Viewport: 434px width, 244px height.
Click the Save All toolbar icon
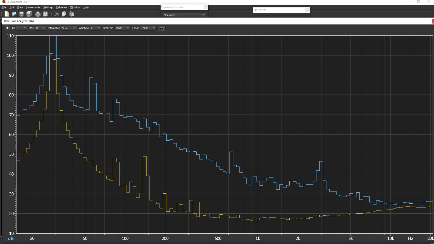(29, 14)
